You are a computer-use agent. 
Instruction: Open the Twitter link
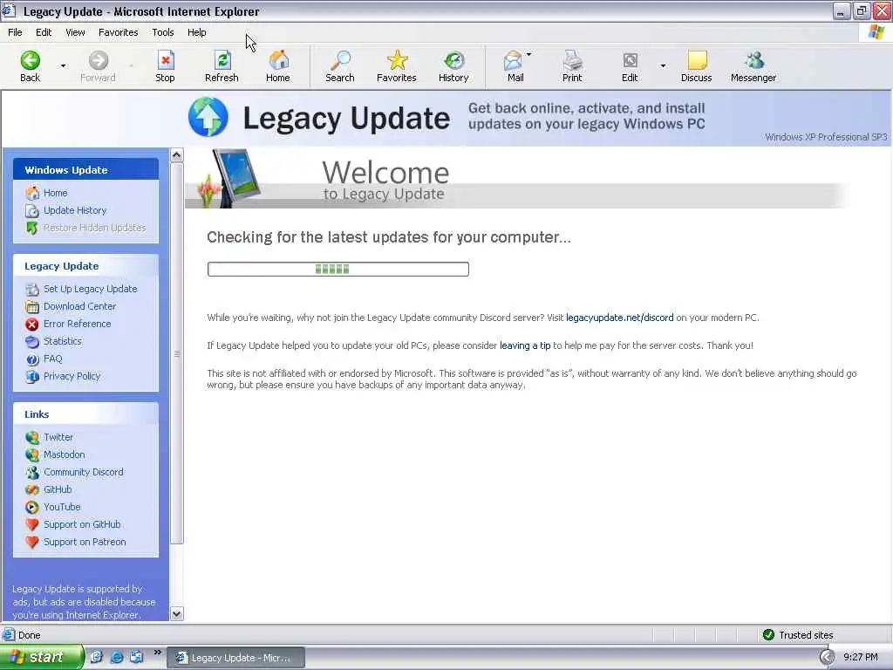[58, 437]
